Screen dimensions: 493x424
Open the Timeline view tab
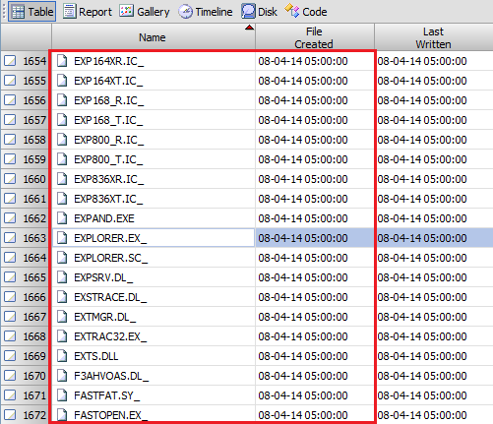click(206, 12)
